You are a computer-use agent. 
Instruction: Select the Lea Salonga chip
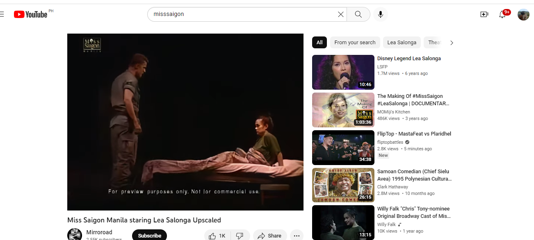tap(402, 43)
